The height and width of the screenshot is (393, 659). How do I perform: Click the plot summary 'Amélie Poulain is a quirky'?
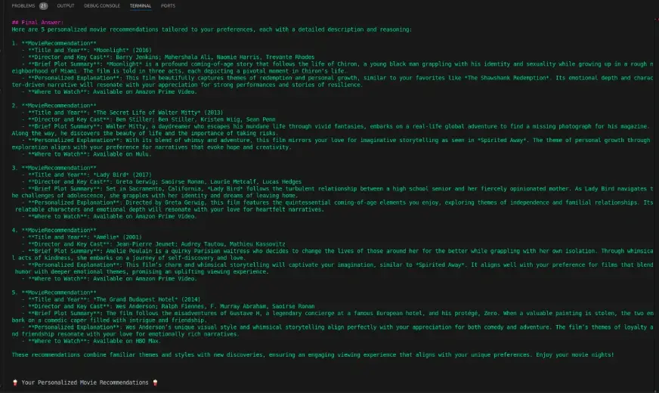tap(338, 251)
